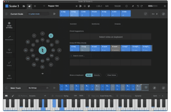Click the sound settings icon beside Six Strings
The height and width of the screenshot is (112, 171).
point(47,88)
